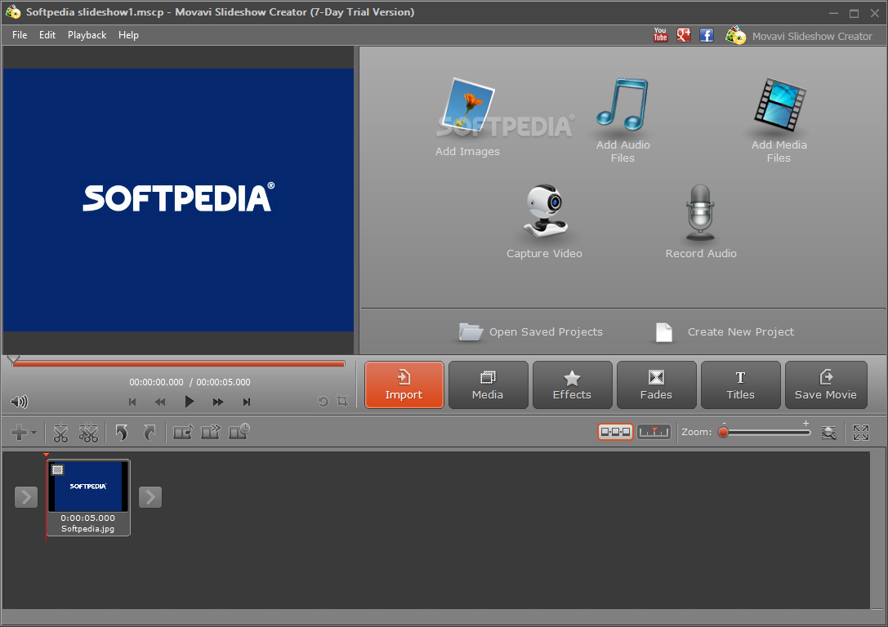This screenshot has width=888, height=627.
Task: Click the redo arrow icon
Action: pyautogui.click(x=149, y=433)
